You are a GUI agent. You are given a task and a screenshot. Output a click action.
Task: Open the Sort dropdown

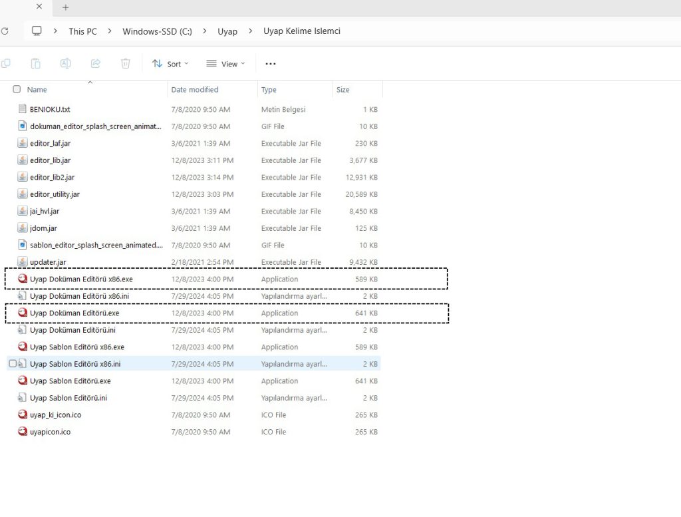coord(170,64)
